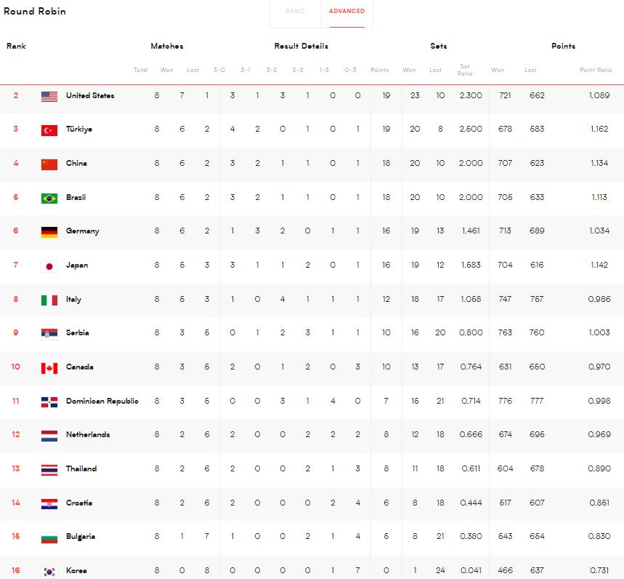Open the Italy team link
624x579 pixels.
[73, 300]
